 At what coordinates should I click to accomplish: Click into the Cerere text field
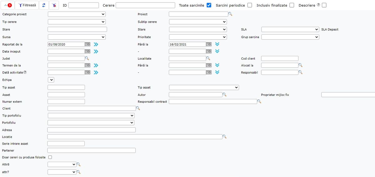point(145,5)
